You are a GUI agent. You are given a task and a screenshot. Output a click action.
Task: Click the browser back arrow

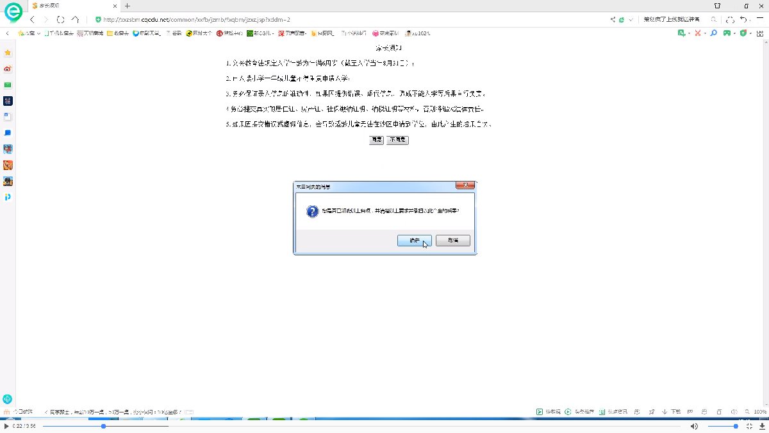[32, 20]
